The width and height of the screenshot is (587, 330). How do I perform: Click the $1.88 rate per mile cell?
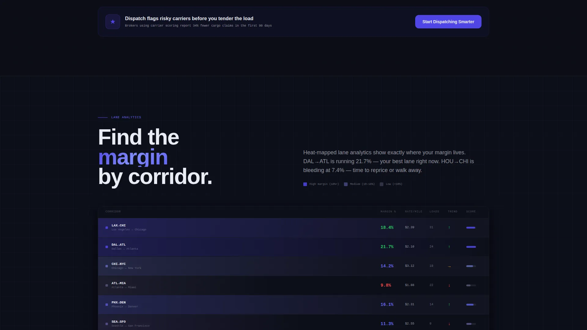coord(410,285)
